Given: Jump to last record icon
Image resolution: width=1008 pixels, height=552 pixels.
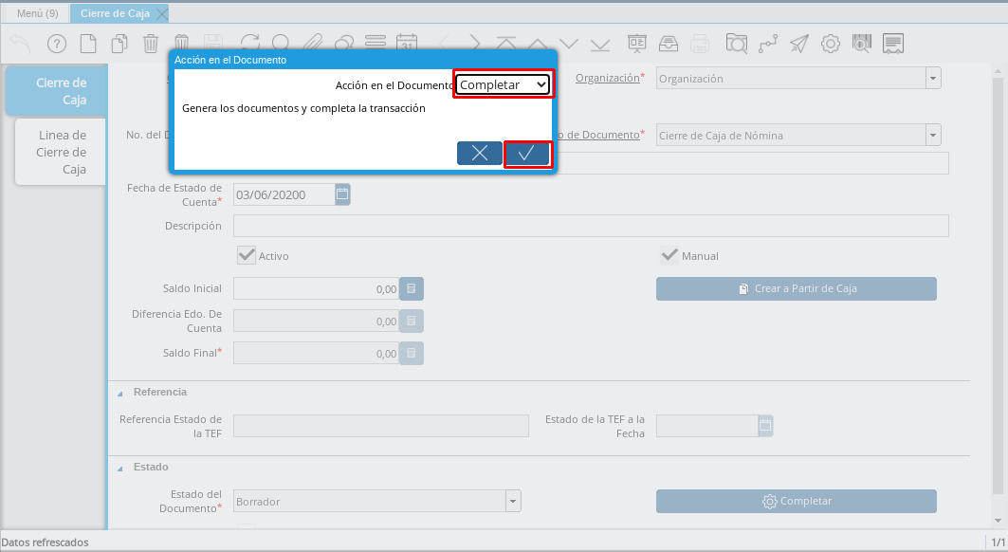Looking at the screenshot, I should [x=600, y=44].
